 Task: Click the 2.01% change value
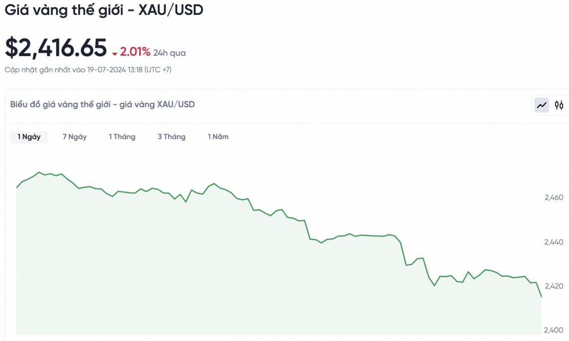click(135, 52)
